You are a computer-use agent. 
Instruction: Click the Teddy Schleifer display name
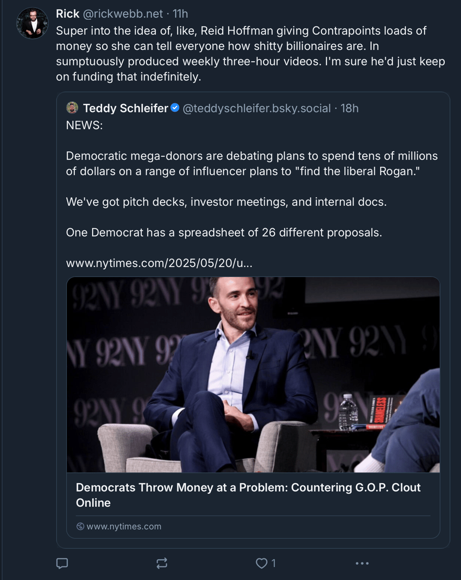(x=125, y=108)
